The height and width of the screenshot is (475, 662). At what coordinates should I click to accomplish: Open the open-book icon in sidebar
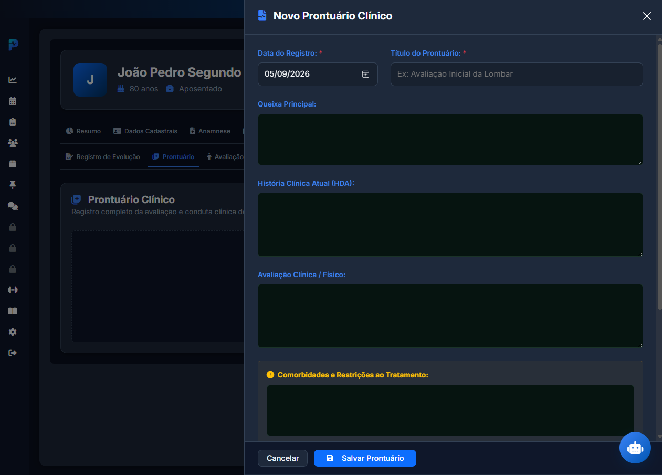13,311
